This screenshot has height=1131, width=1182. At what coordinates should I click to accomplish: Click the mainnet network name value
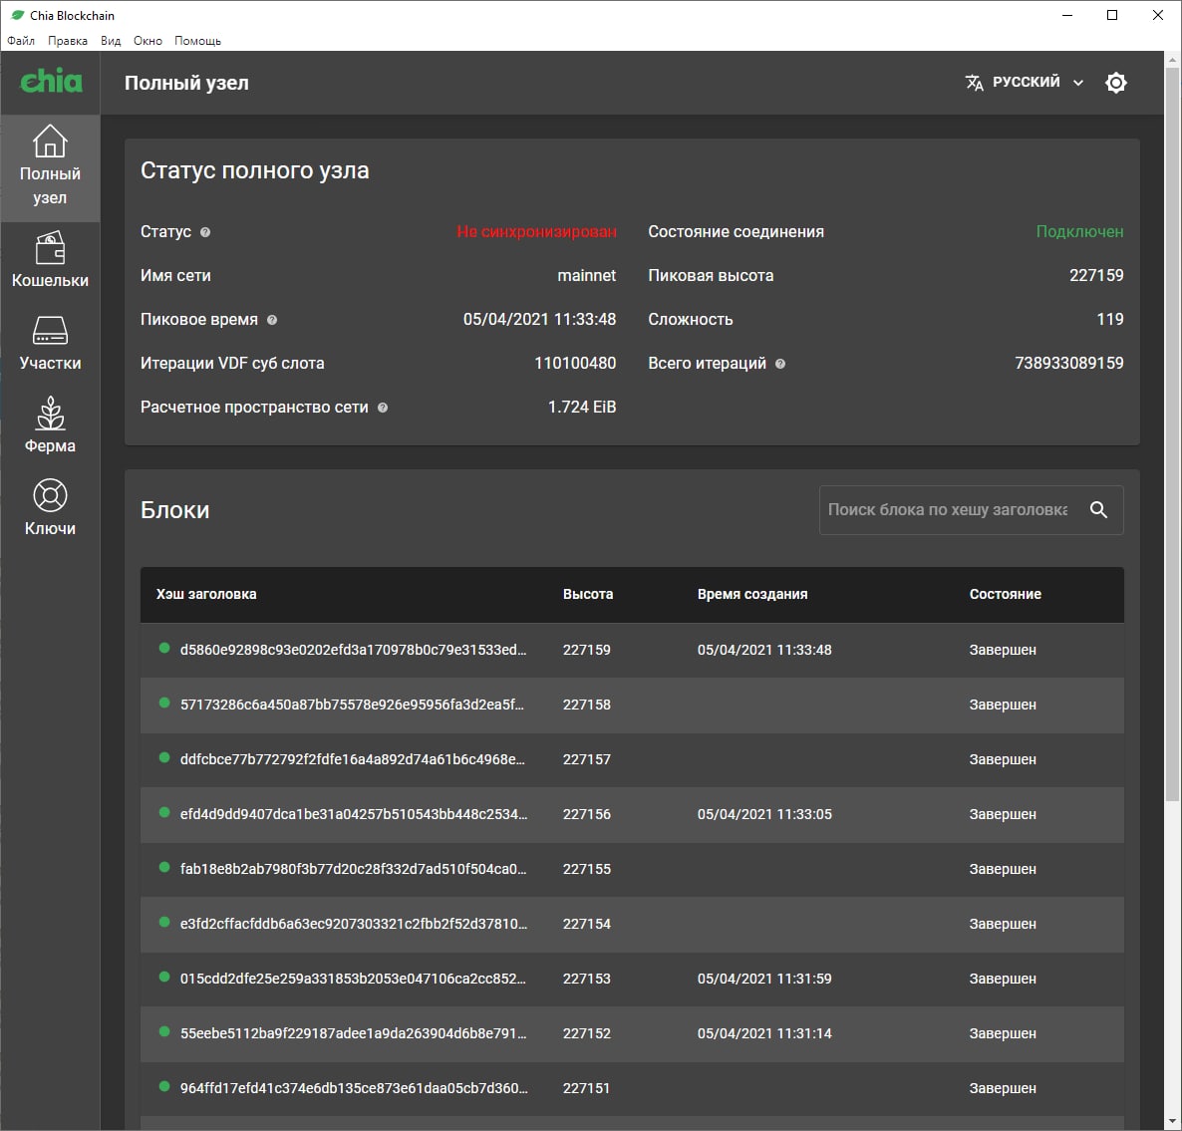tap(586, 276)
